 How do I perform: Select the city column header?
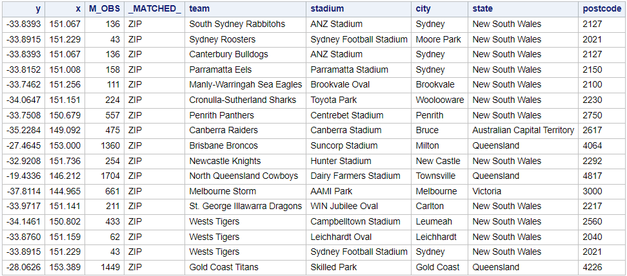423,9
